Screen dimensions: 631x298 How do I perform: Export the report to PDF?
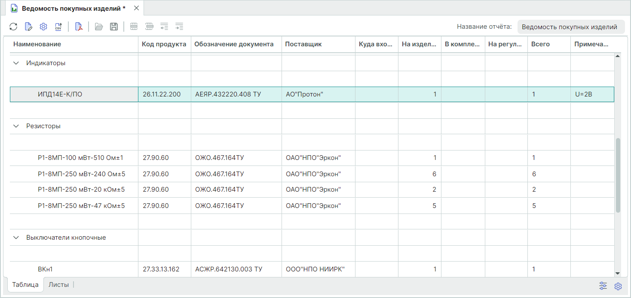(79, 27)
